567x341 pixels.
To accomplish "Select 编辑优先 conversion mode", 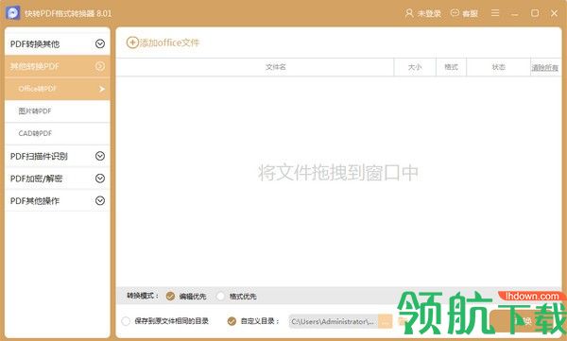I will pyautogui.click(x=170, y=297).
